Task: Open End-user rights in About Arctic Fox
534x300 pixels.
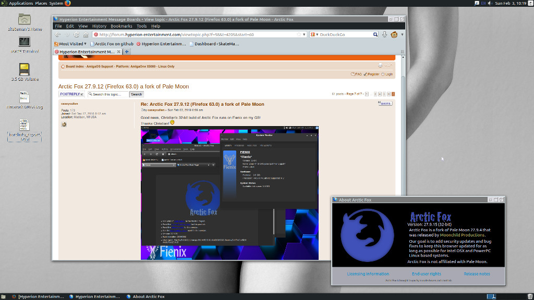Action: pos(427,274)
